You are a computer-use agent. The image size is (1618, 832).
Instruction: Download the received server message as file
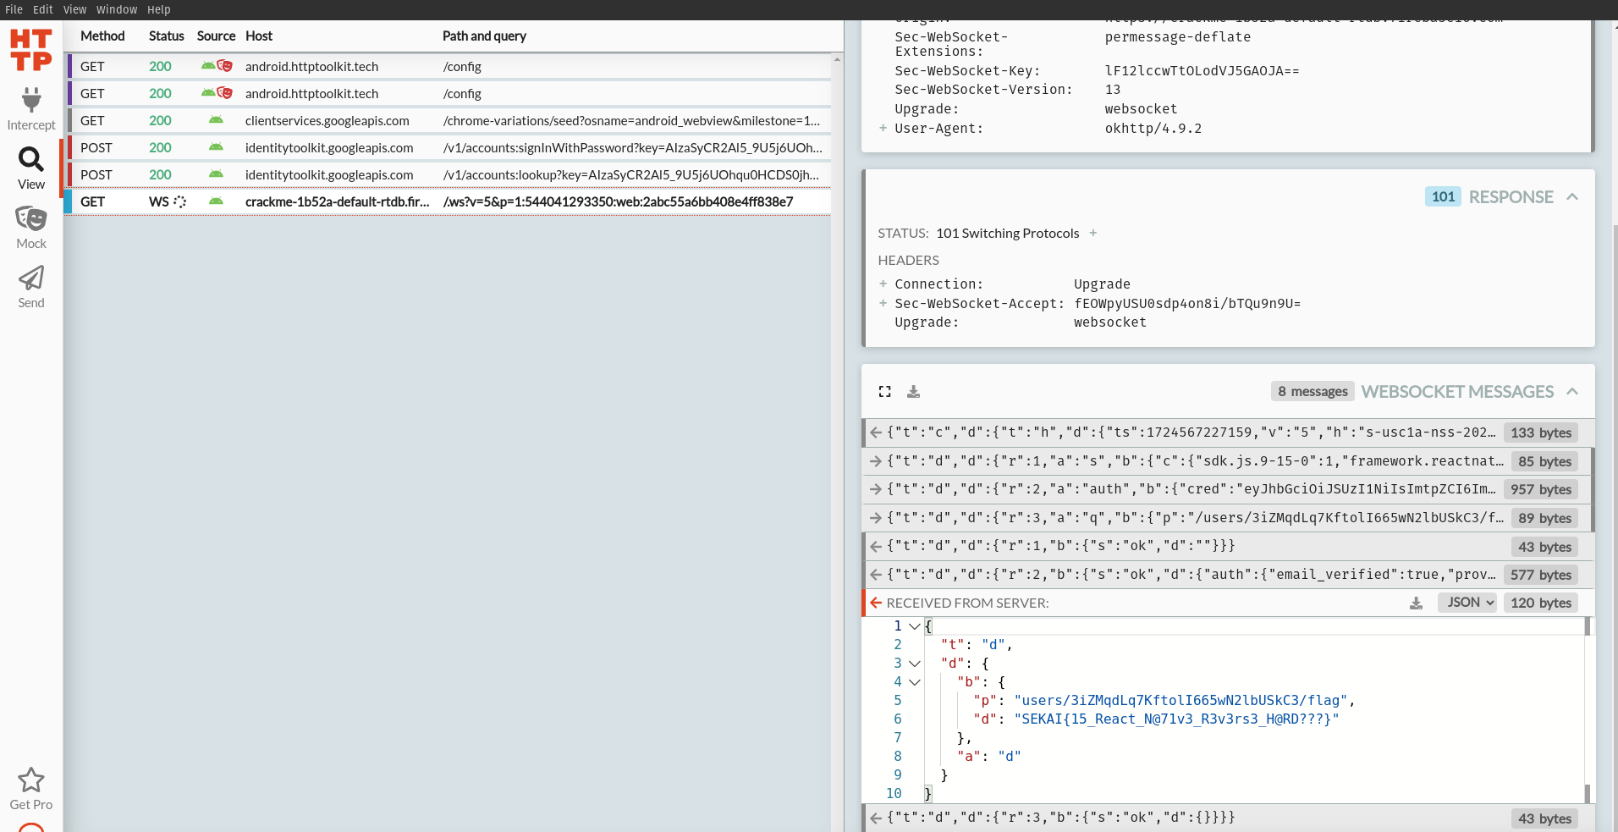tap(1416, 603)
